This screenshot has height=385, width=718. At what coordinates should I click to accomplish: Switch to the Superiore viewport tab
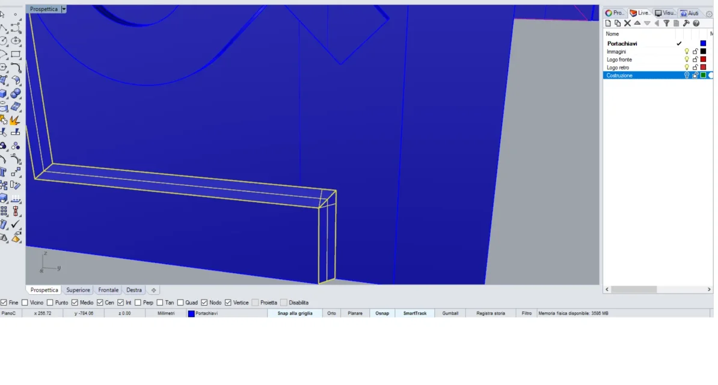point(78,290)
